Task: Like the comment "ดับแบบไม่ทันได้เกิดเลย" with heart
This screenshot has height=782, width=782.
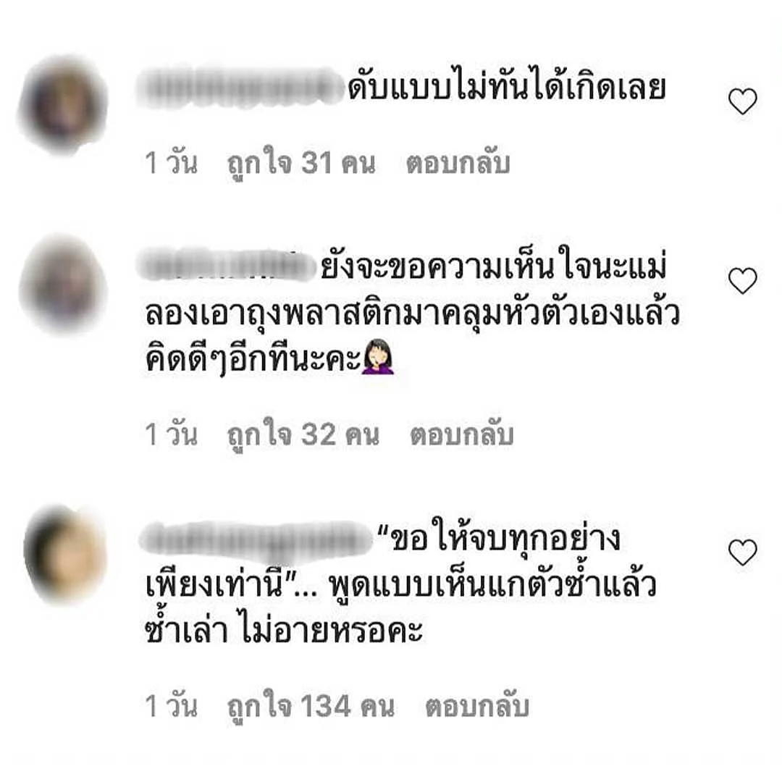Action: pyautogui.click(x=743, y=101)
